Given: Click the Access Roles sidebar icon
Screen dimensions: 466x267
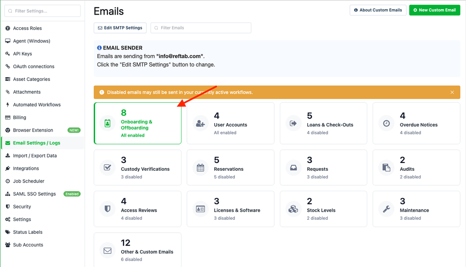Looking at the screenshot, I should tap(8, 28).
